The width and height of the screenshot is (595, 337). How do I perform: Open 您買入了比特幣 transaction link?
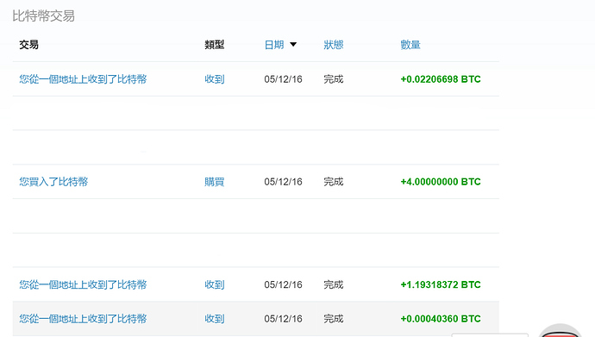pos(53,182)
